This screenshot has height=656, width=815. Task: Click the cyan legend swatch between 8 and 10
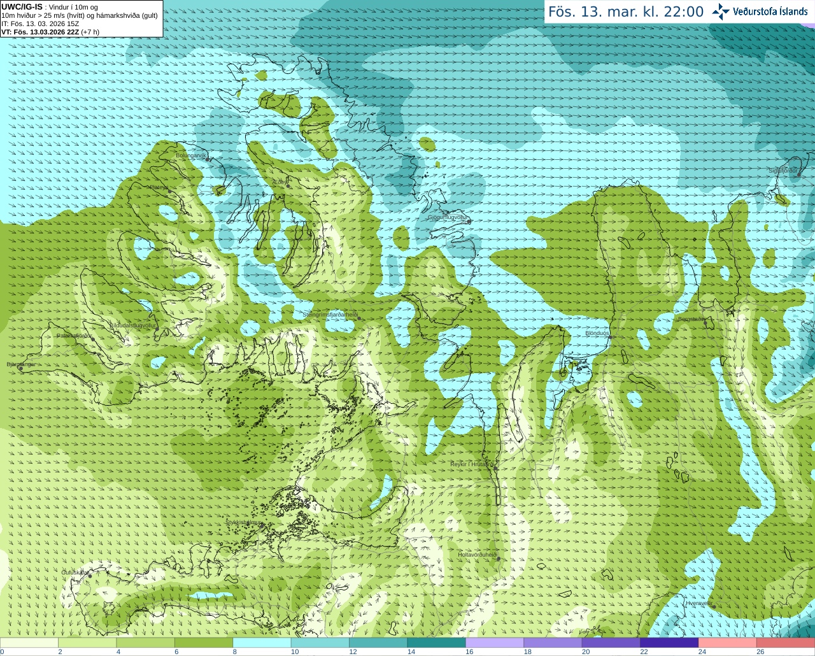tap(262, 643)
